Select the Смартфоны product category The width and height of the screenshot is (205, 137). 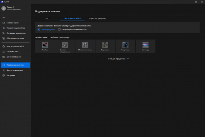point(125,46)
